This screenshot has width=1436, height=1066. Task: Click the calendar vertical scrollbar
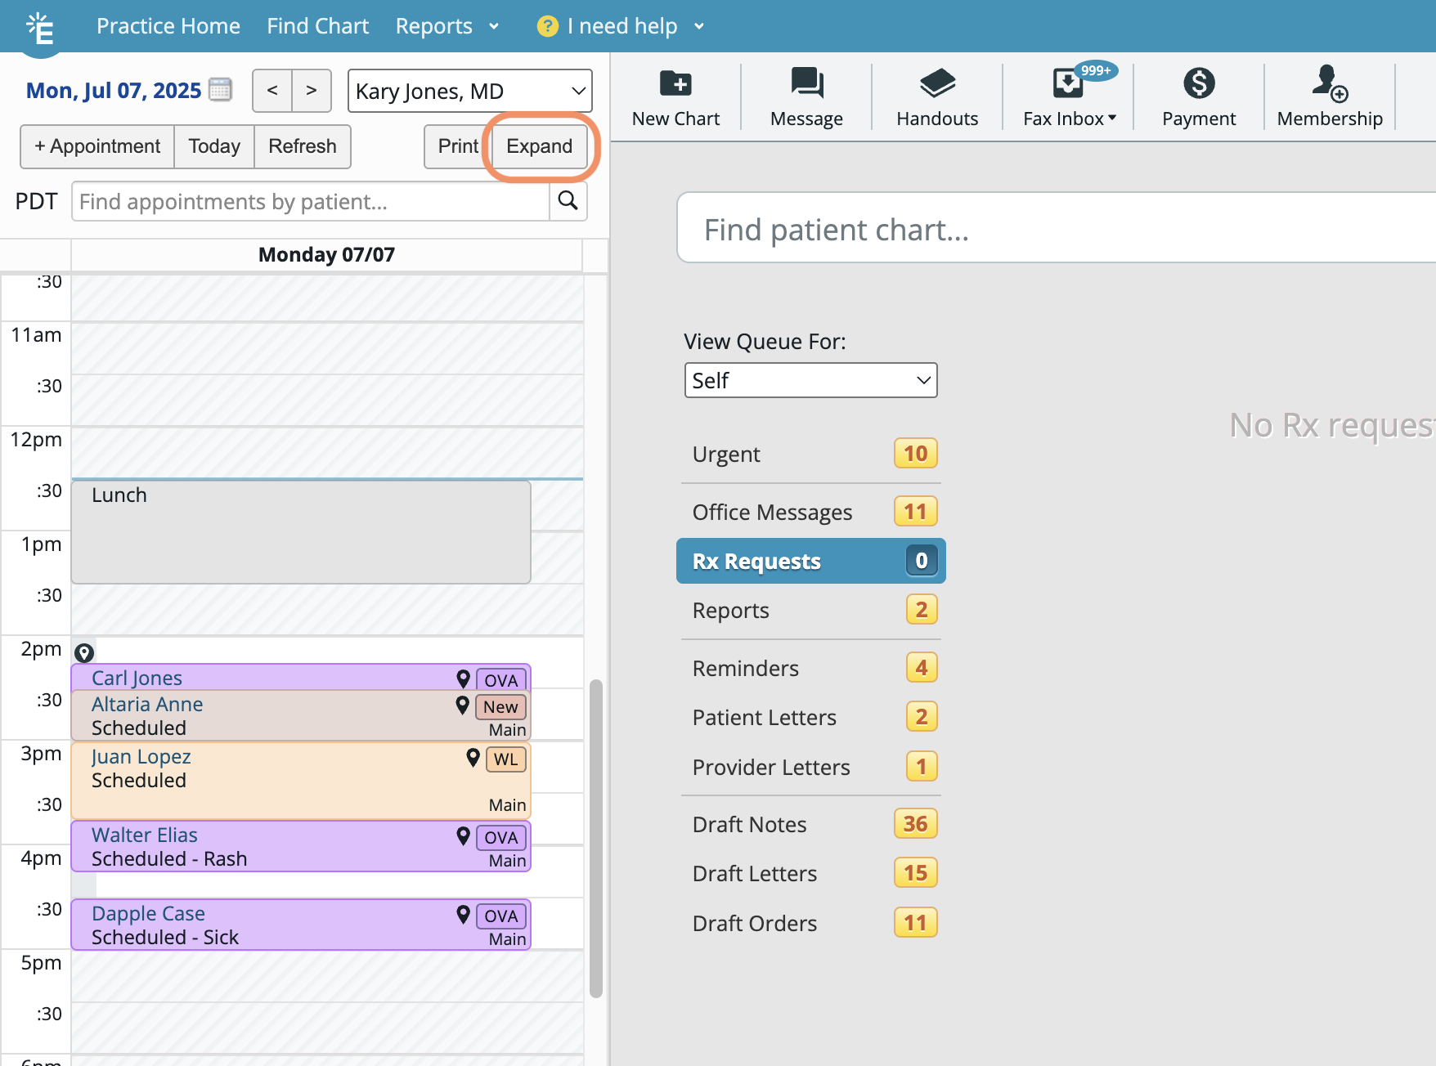pyautogui.click(x=596, y=837)
